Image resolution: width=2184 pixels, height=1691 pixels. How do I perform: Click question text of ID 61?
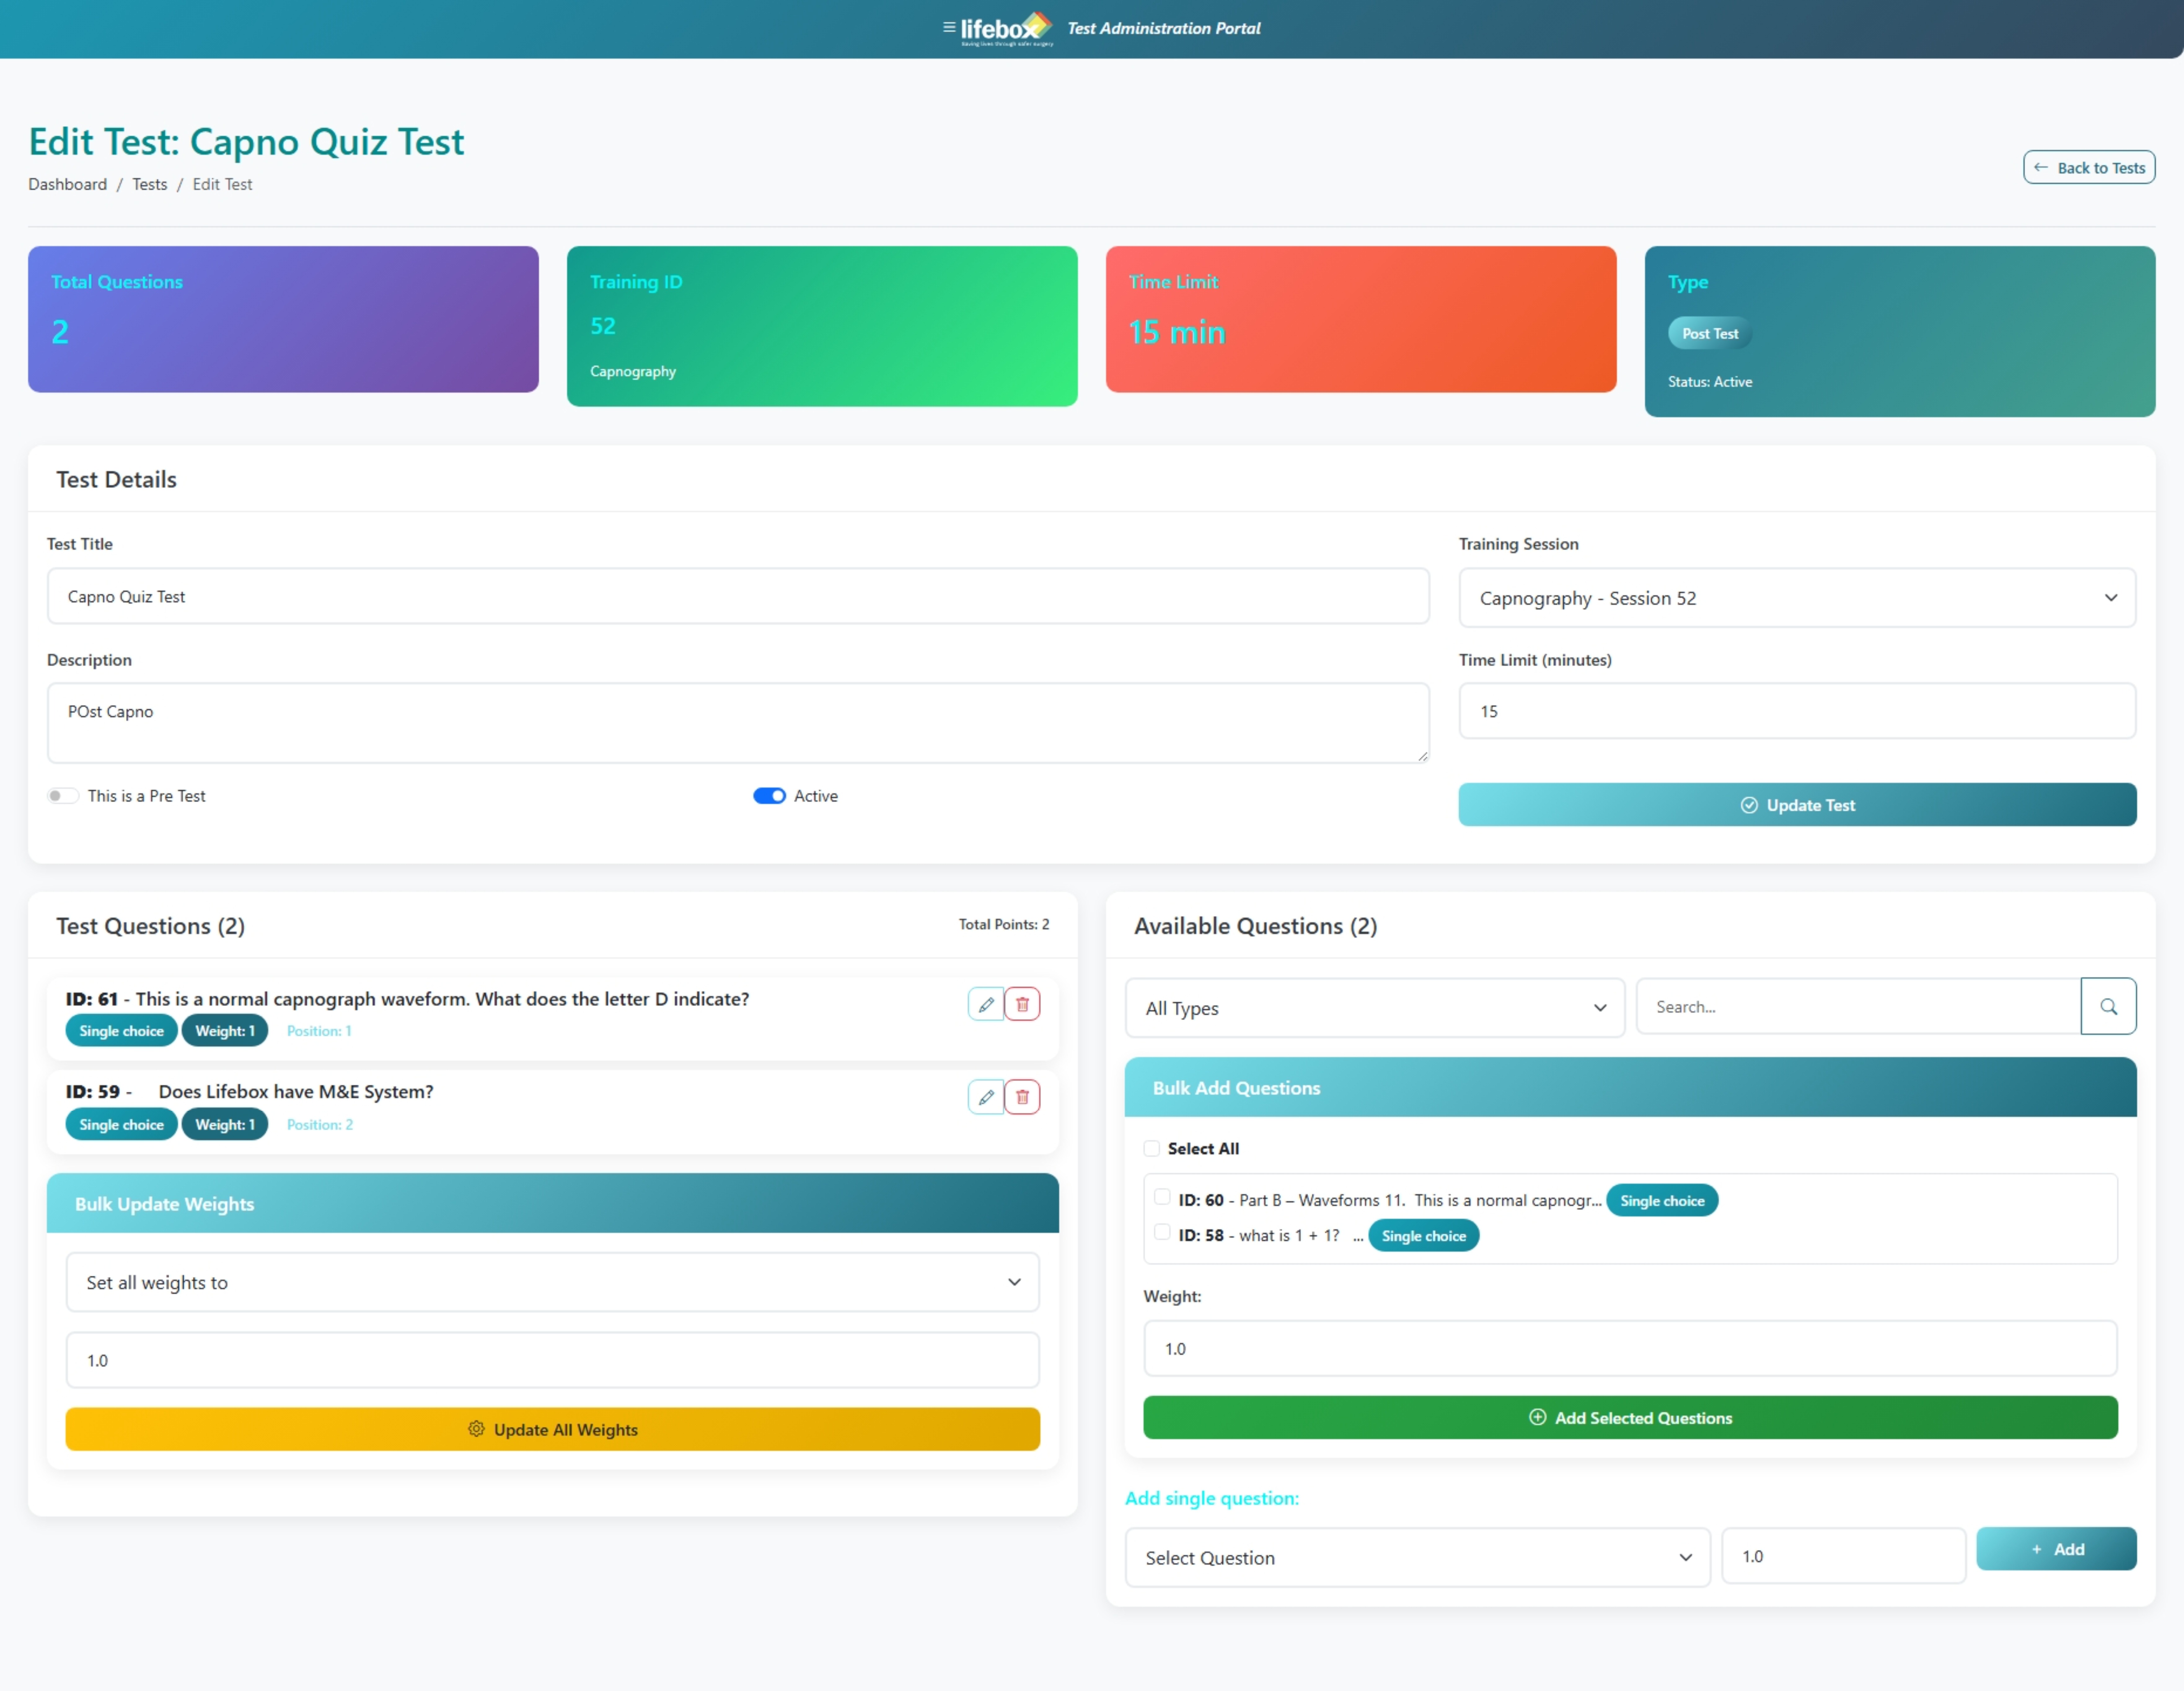(x=442, y=999)
